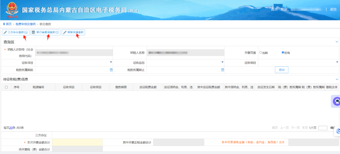Open calendar for 税款所属期起

click(111, 70)
